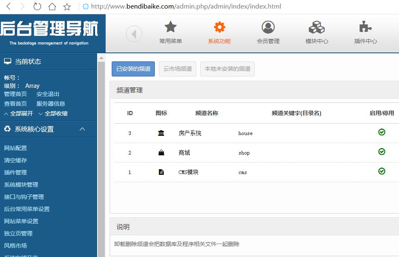Image resolution: width=399 pixels, height=257 pixels.
Task: Click the left arrow navigation circle
Action: (134, 34)
